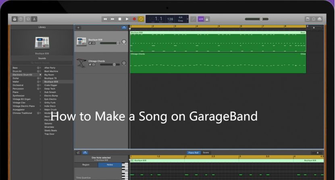Viewport: 335px width, 180px height.
Task: Click the Boutique 808 pan knob
Action: (x=124, y=41)
